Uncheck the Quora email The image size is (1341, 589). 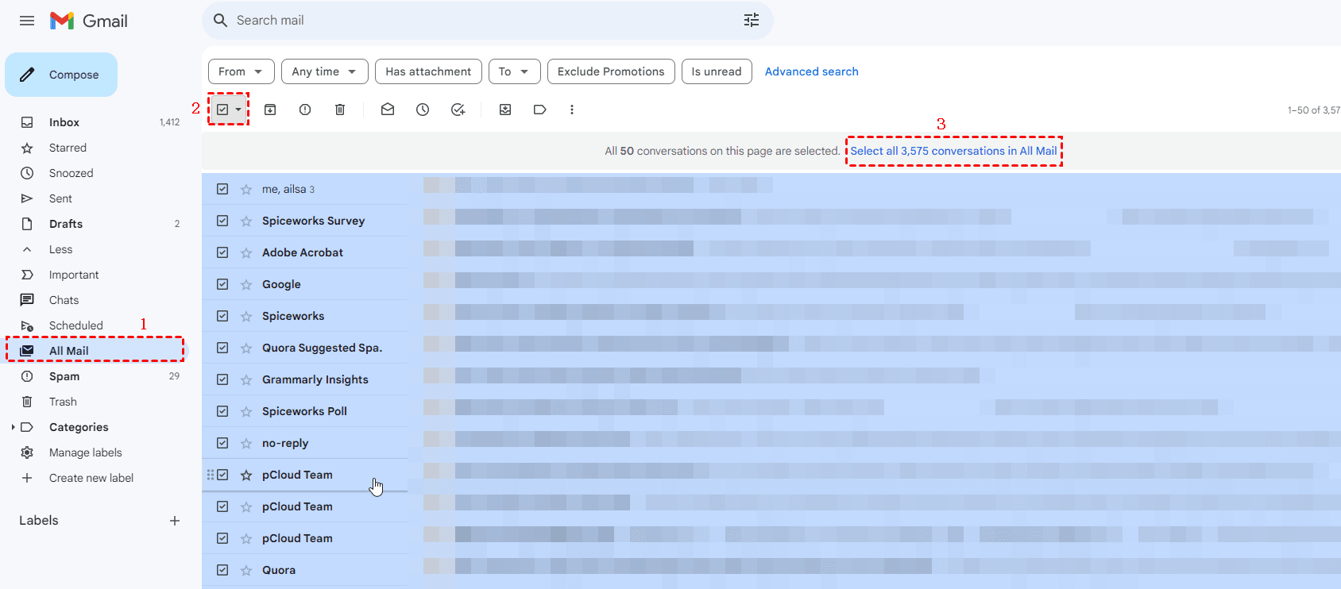point(222,570)
